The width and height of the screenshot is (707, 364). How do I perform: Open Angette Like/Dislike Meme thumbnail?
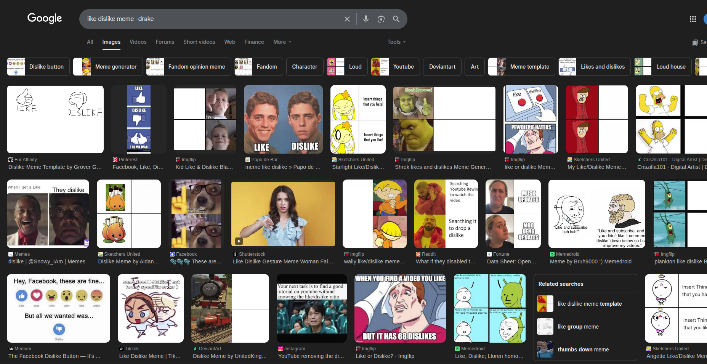[676, 308]
